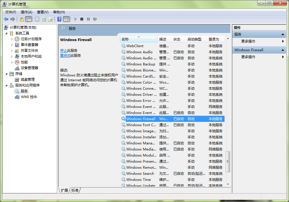This screenshot has width=289, height=202.
Task: Expand the 任务计划程序 node
Action: point(12,39)
